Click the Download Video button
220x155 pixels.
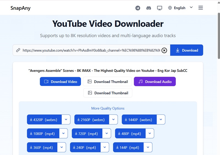coord(61,81)
